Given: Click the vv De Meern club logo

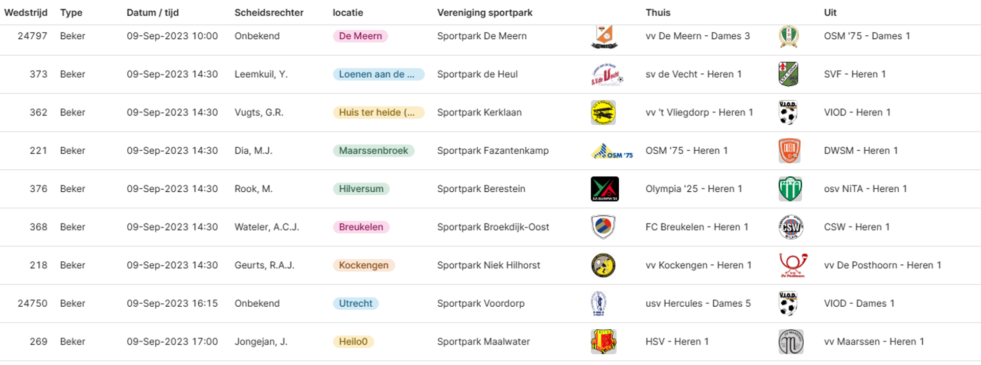Looking at the screenshot, I should click(x=604, y=36).
